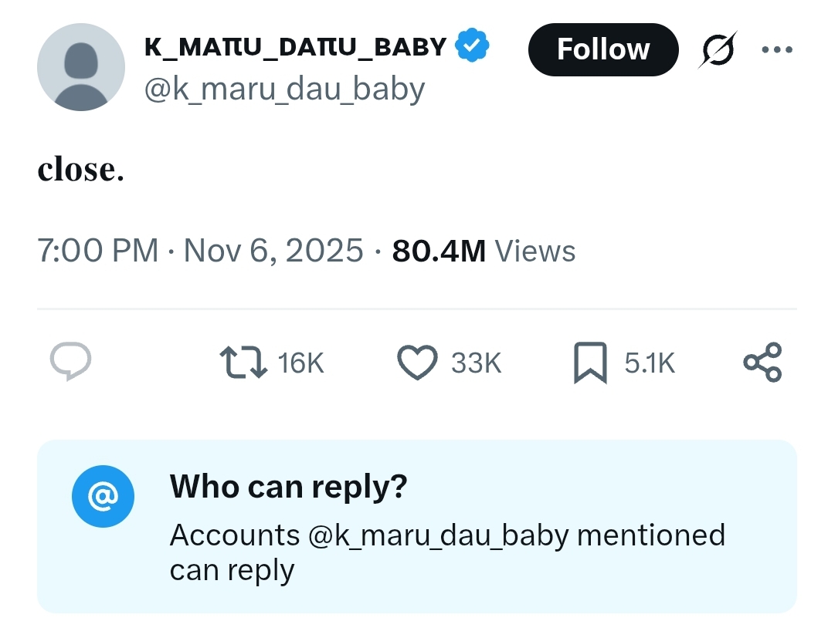
Task: Open the share icon menu
Action: tap(762, 362)
